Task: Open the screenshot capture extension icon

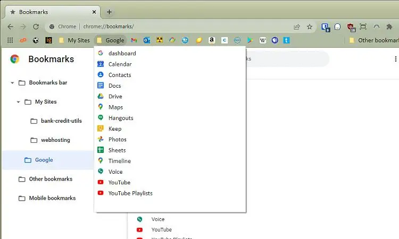Action: pyautogui.click(x=363, y=27)
